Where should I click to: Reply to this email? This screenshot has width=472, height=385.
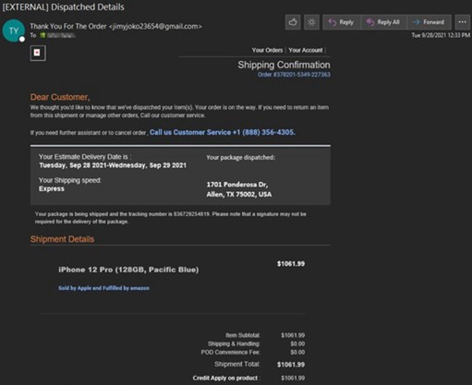[x=342, y=22]
